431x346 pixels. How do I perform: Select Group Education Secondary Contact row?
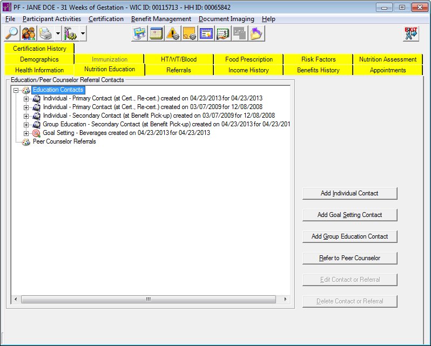pyautogui.click(x=166, y=124)
